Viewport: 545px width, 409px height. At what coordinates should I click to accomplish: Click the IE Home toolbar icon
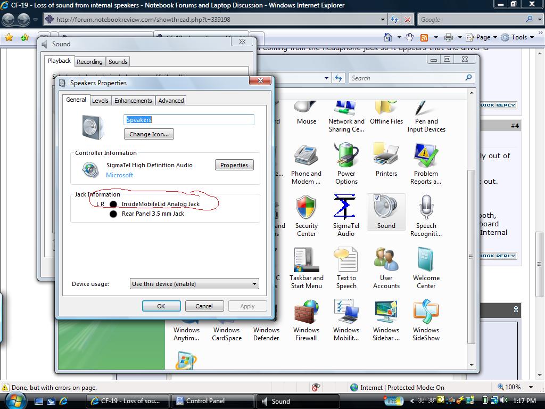point(388,37)
